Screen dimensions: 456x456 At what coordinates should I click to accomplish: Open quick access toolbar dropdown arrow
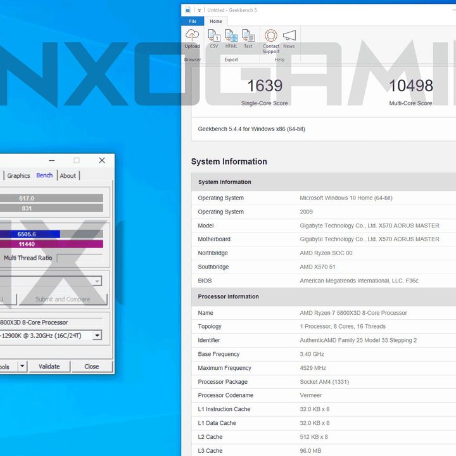click(199, 10)
